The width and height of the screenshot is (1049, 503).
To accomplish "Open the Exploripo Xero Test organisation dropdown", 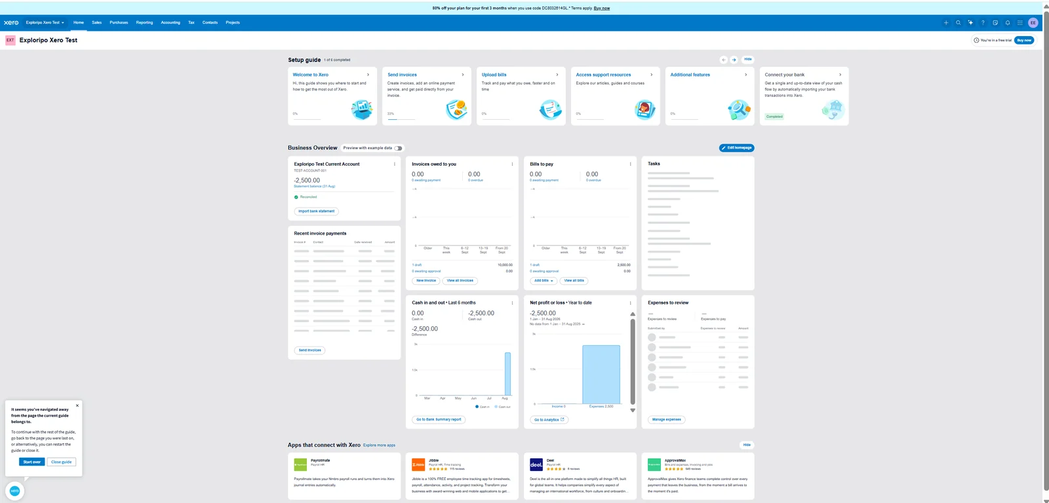I will coord(45,22).
